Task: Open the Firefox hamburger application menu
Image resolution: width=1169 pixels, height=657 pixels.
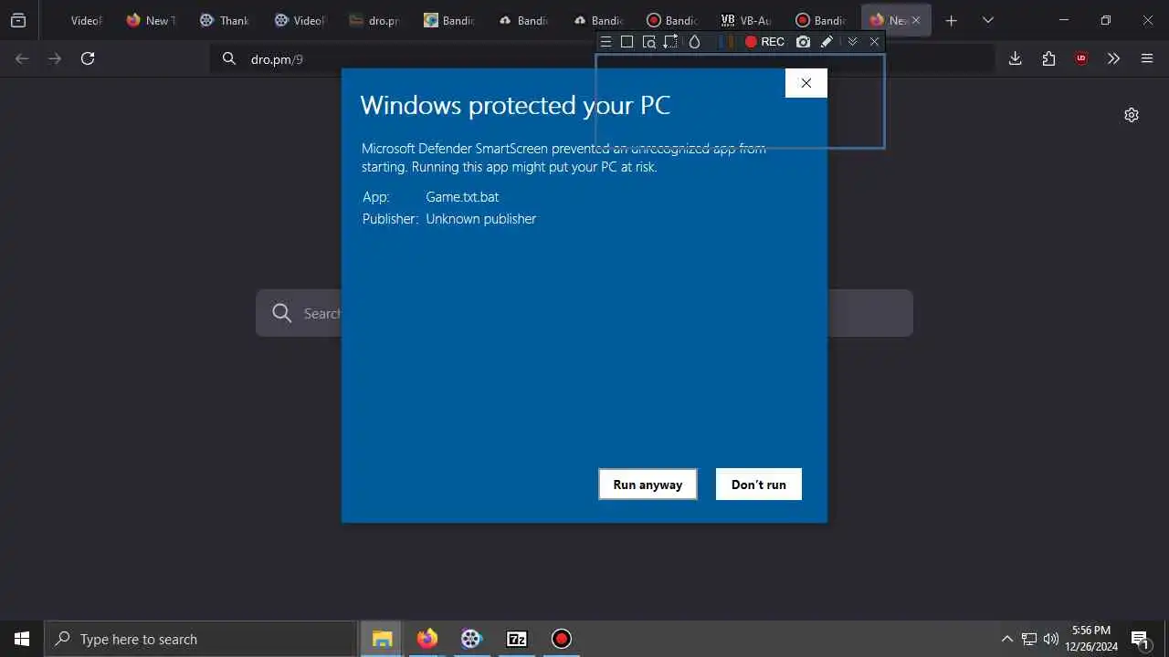Action: point(1147,58)
